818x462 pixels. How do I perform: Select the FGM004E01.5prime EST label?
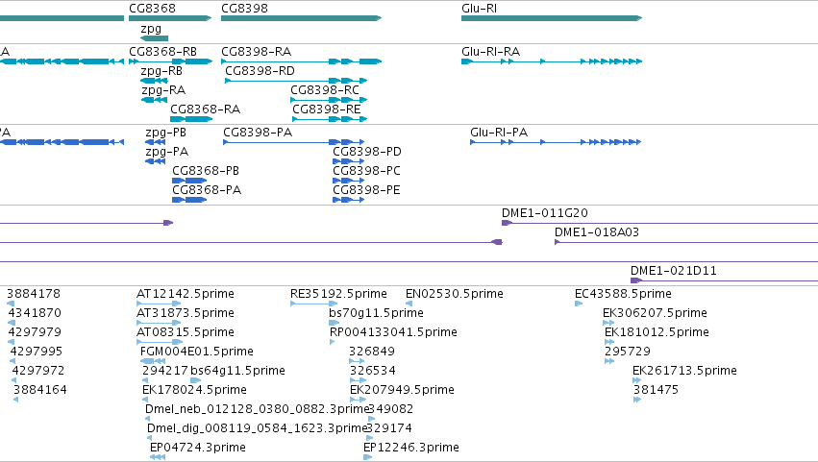click(x=197, y=352)
